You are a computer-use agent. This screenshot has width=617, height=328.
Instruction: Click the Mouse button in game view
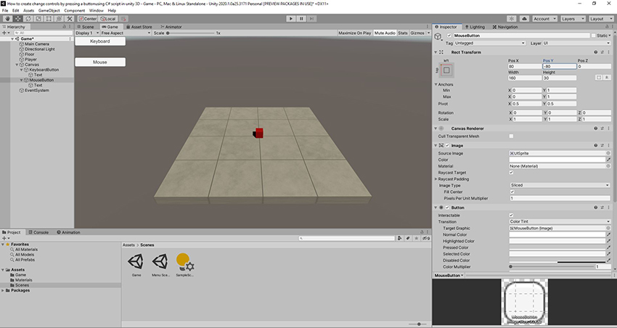click(100, 62)
